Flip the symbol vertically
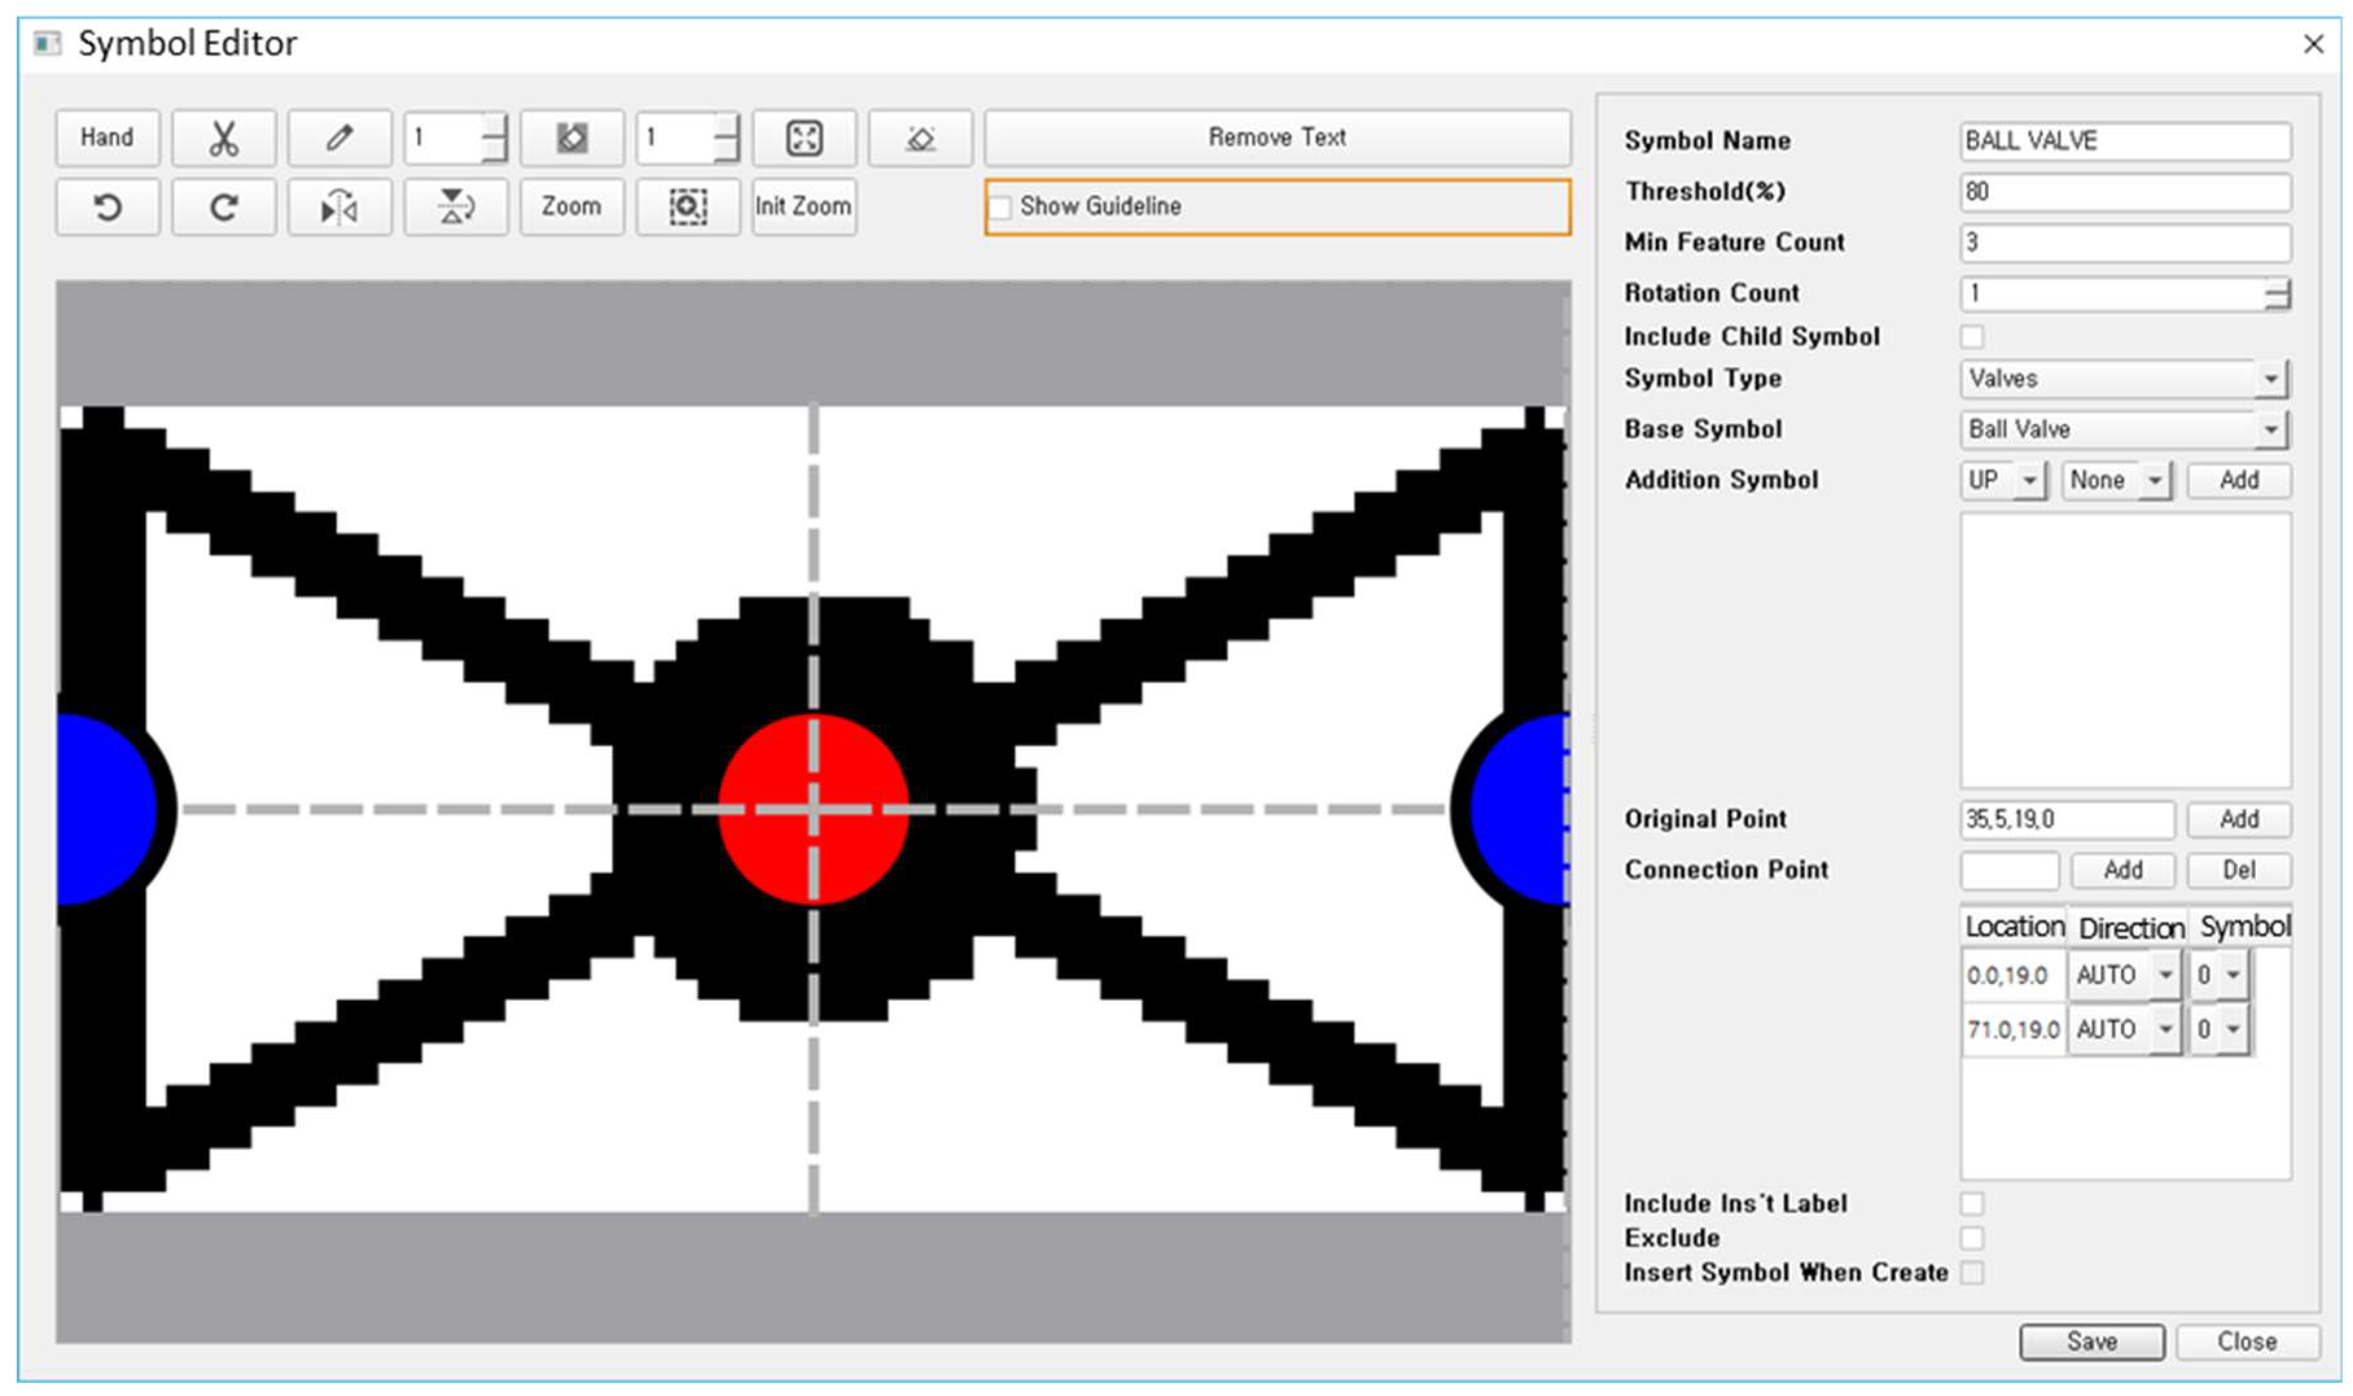The width and height of the screenshot is (2353, 1396). point(456,207)
